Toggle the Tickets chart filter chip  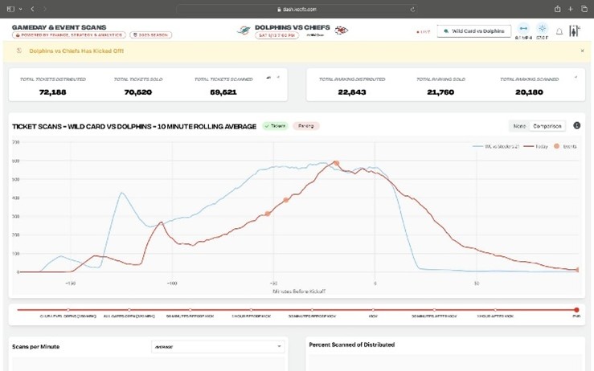[x=275, y=126]
